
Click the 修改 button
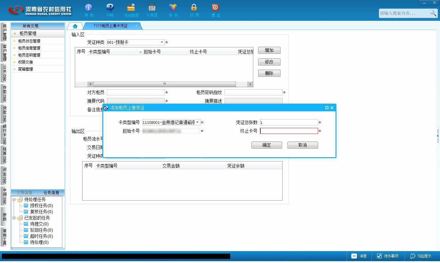pyautogui.click(x=269, y=62)
